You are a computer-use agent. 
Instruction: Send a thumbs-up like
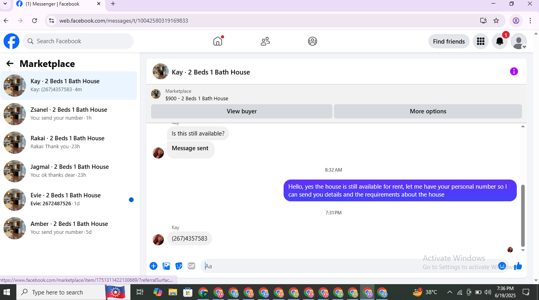pos(518,266)
